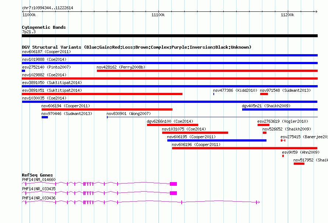
Task: Select the black 7p21.3 cytogenetic band bar
Action: (x=170, y=36)
